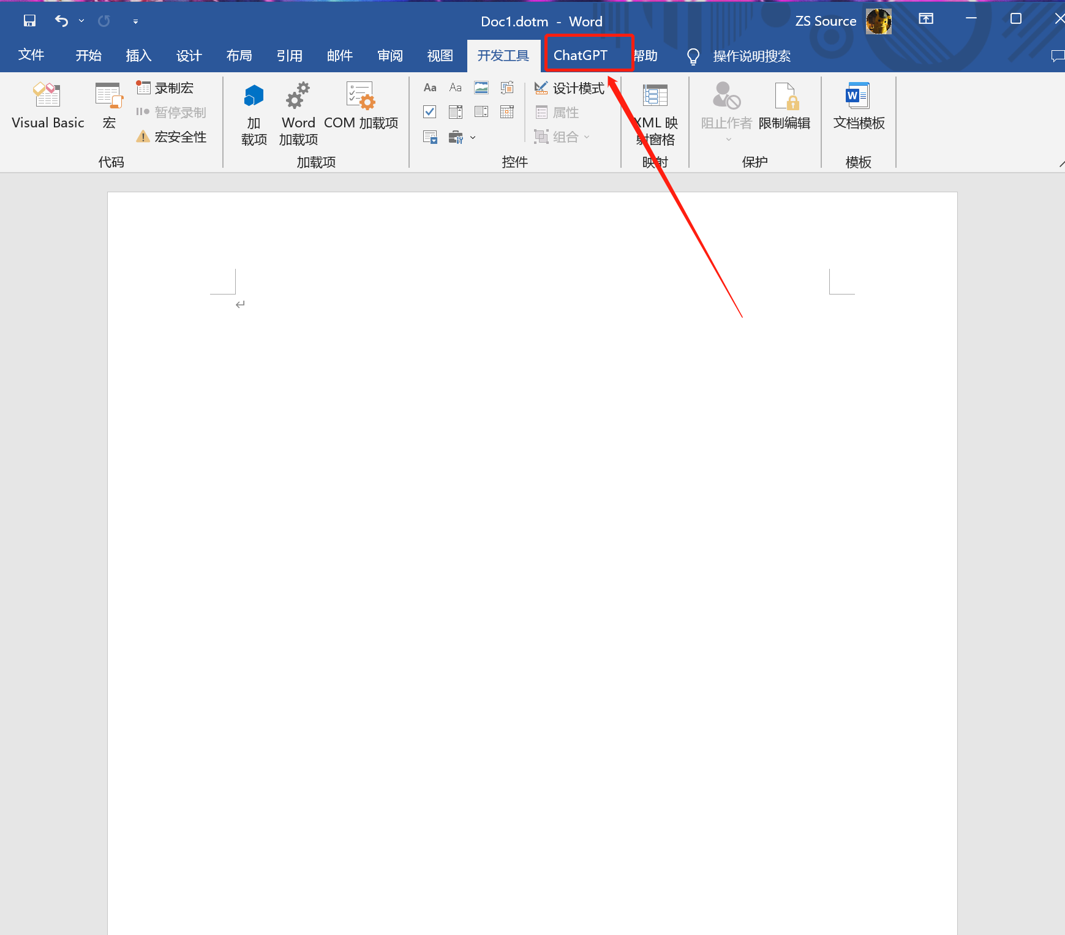The height and width of the screenshot is (935, 1065).
Task: Expand the Customize Quick Access Toolbar menu
Action: click(135, 21)
